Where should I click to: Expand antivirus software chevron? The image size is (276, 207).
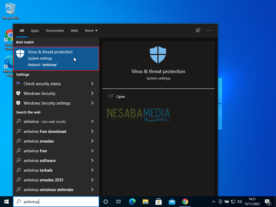(x=92, y=160)
